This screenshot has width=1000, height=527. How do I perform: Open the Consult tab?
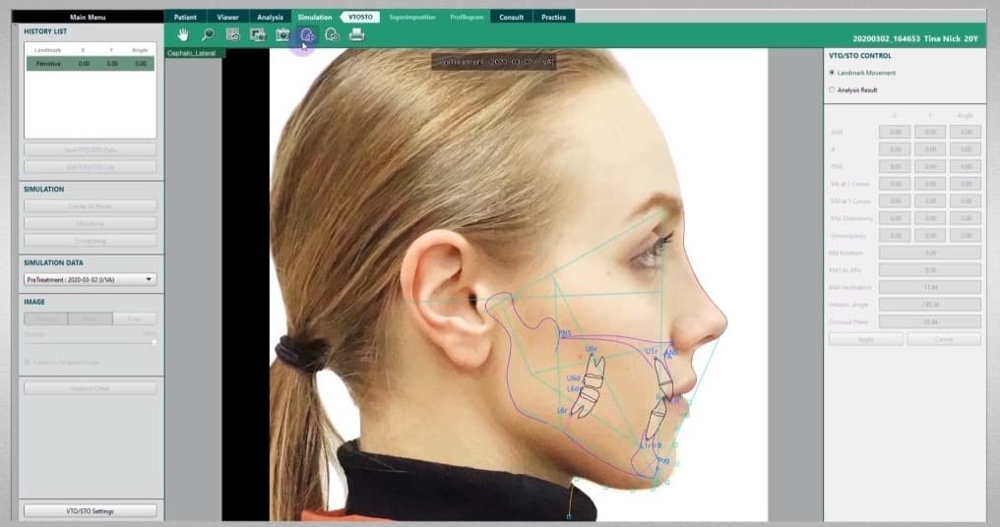tap(511, 17)
